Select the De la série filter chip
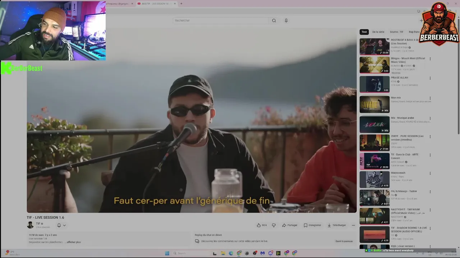The image size is (460, 258). click(378, 32)
